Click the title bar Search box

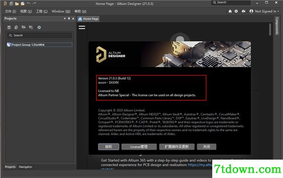[x=231, y=2]
